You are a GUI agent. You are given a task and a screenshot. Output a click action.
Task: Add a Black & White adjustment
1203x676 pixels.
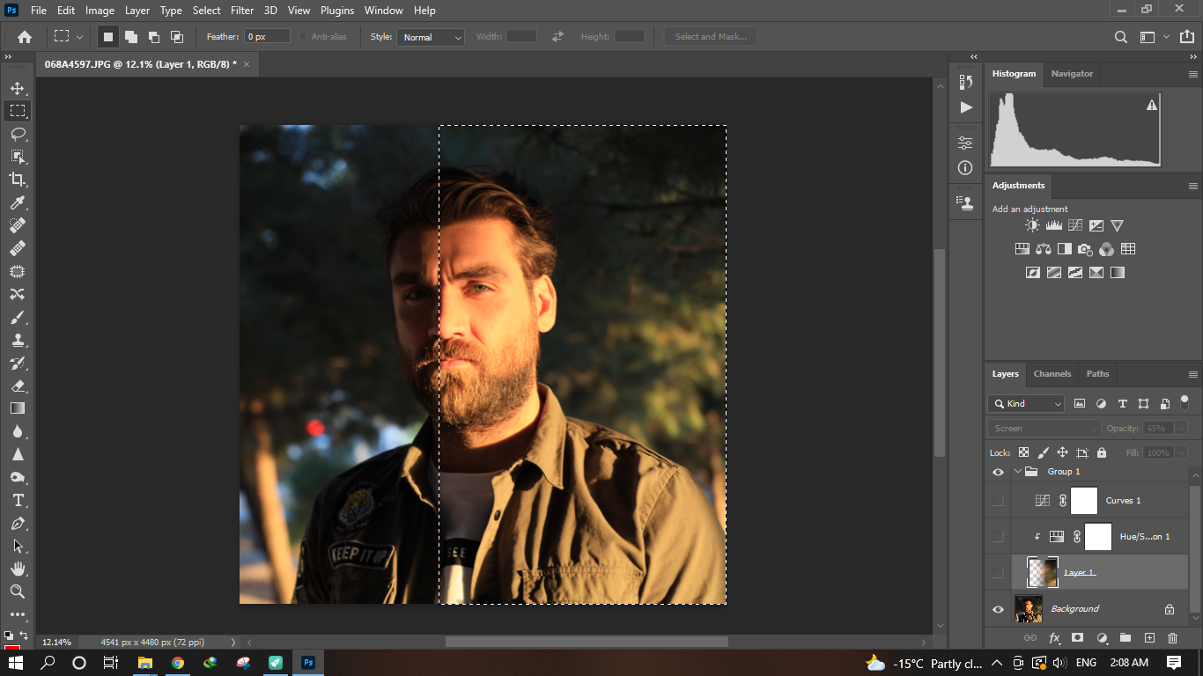coord(1065,249)
